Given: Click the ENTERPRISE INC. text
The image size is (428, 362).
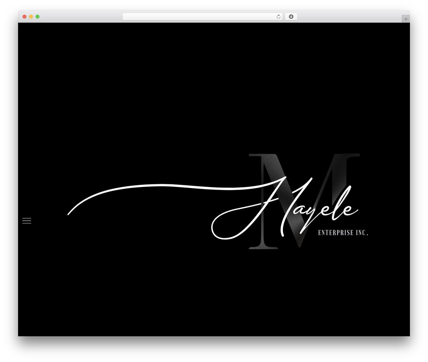Looking at the screenshot, I should tap(343, 233).
